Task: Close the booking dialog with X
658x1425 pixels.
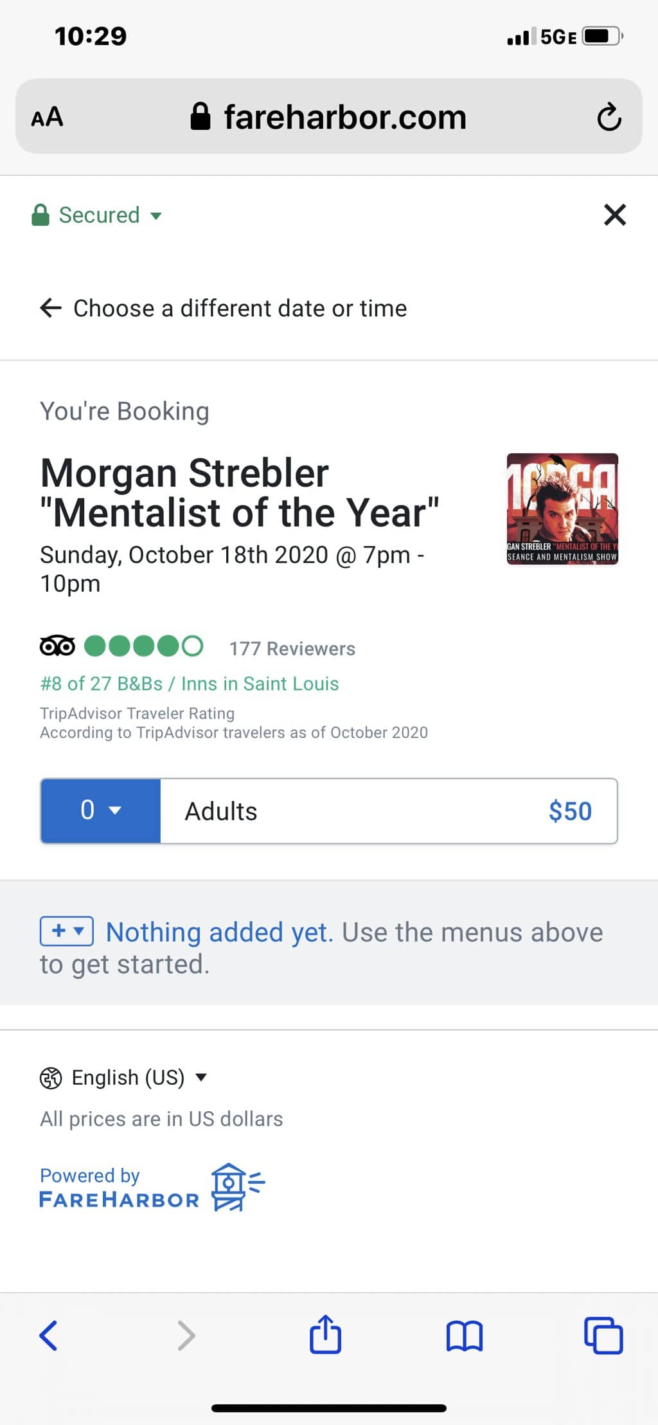Action: (615, 215)
